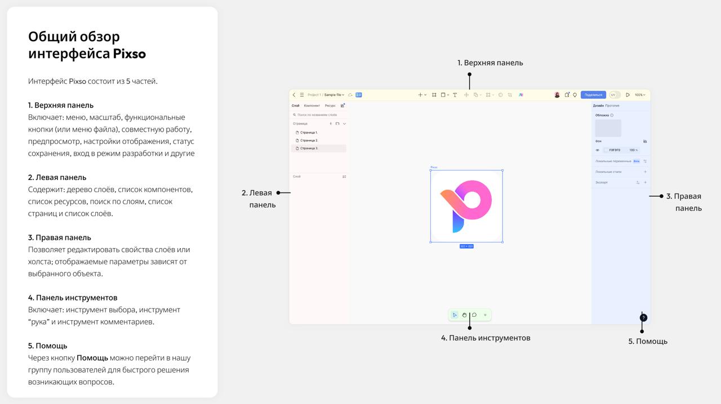The width and height of the screenshot is (721, 404).
Task: Click the Project 1 breadcrumb
Action: (x=314, y=95)
